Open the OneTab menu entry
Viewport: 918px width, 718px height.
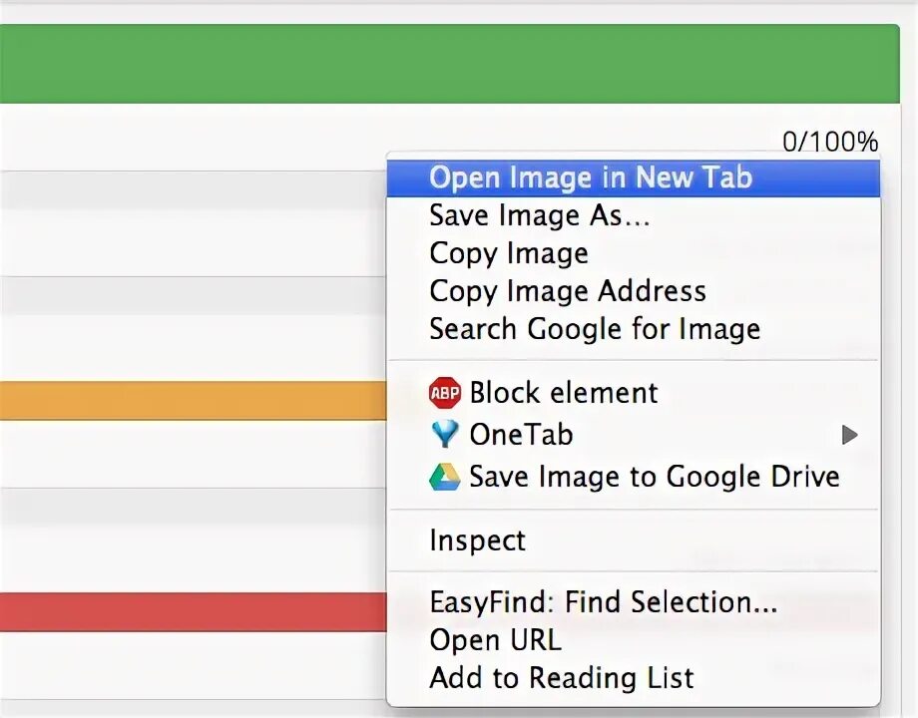coord(521,435)
